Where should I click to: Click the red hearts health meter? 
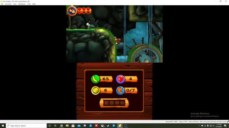[x=84, y=11]
